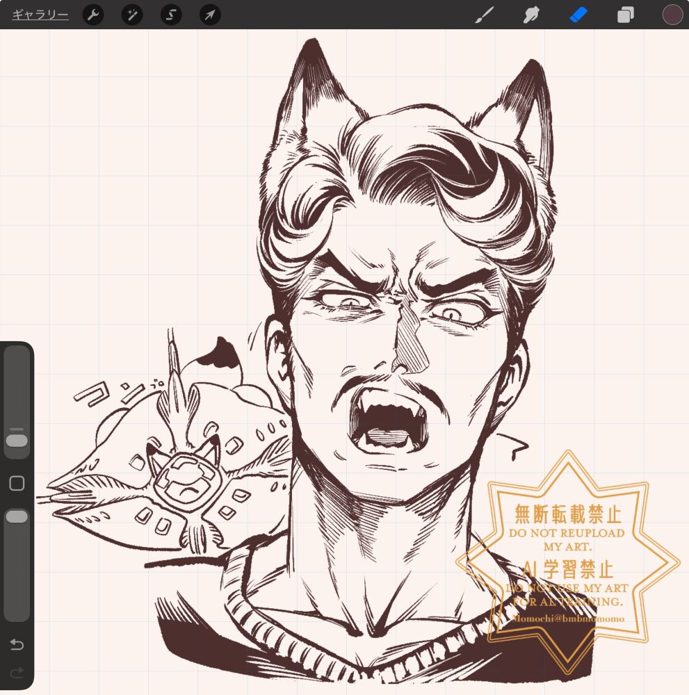Select the Brush tool
The image size is (689, 695).
485,15
